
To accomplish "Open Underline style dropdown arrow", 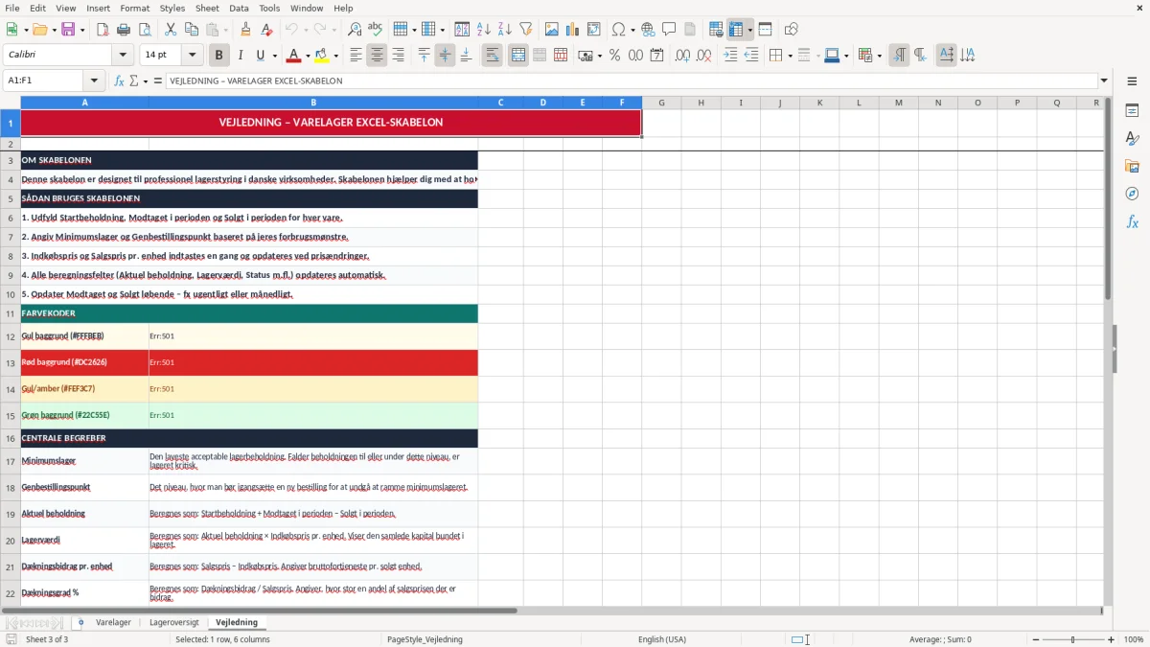I will (274, 56).
